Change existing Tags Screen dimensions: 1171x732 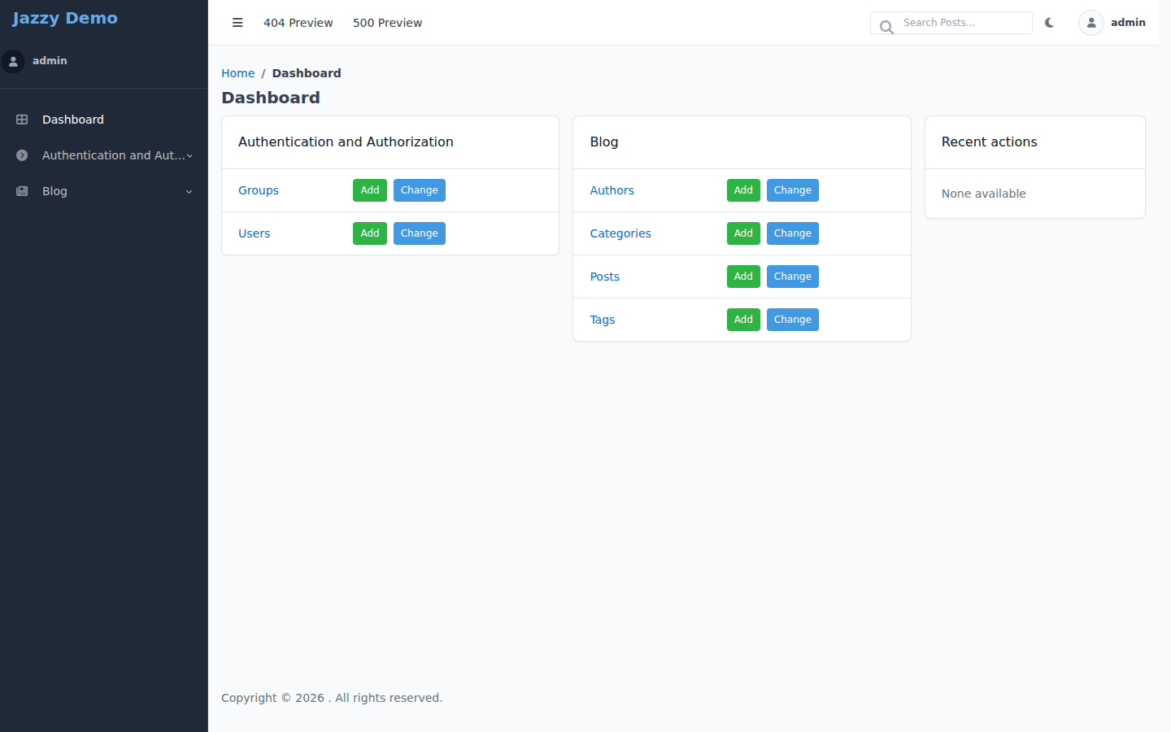793,320
